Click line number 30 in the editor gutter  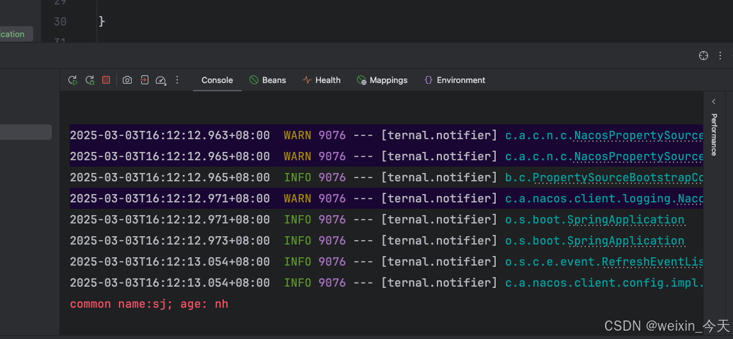(x=60, y=22)
